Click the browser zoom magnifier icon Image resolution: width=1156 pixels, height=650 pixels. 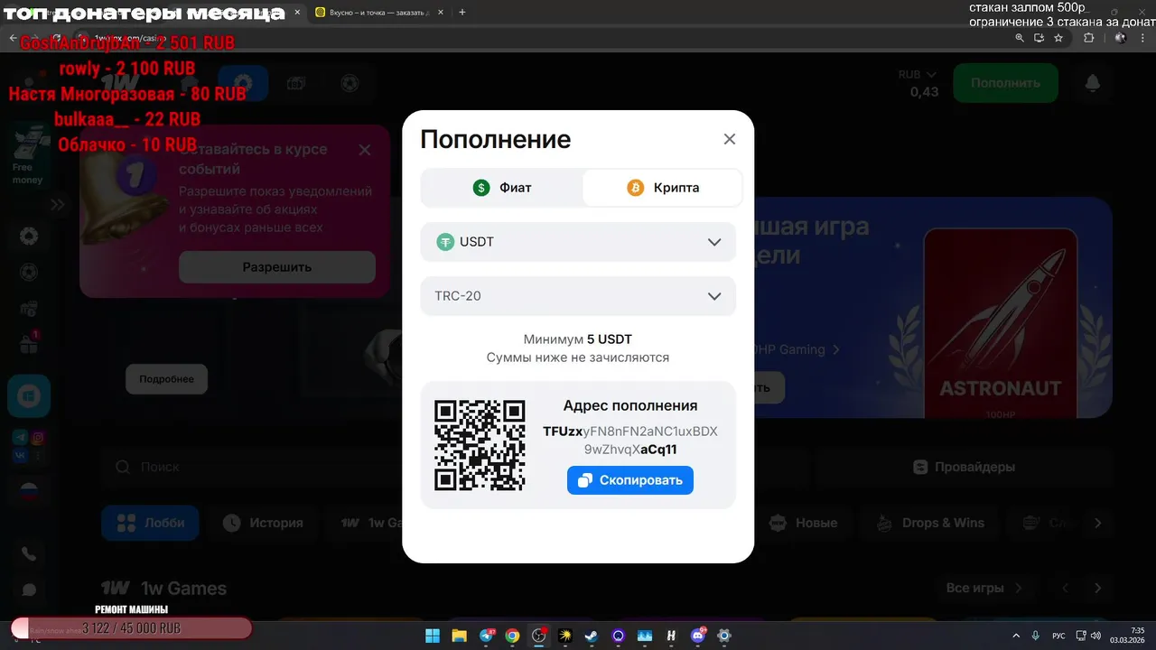pos(1020,38)
